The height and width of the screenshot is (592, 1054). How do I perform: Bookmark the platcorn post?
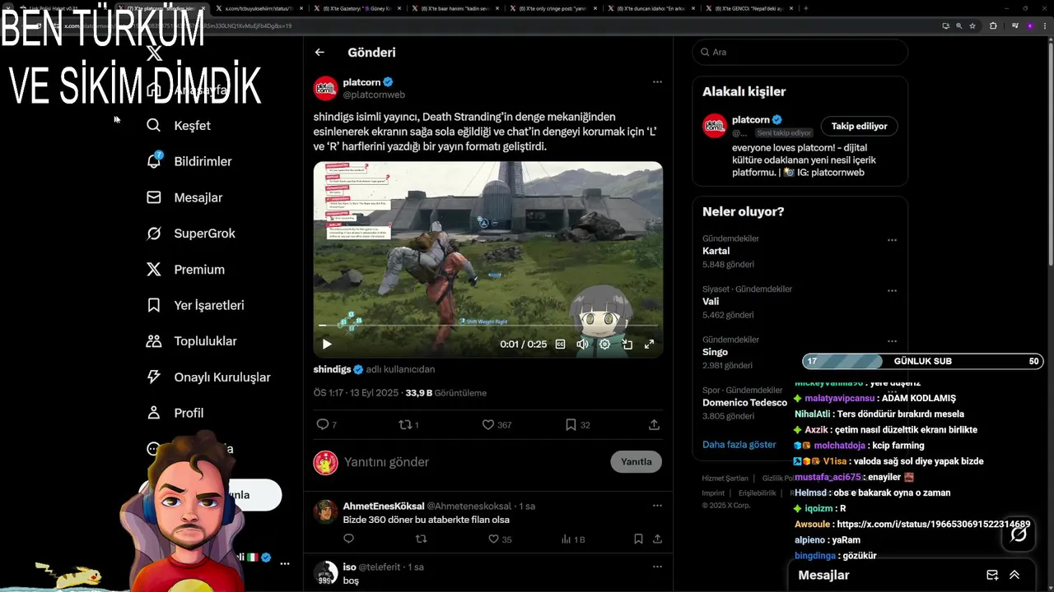coord(571,425)
